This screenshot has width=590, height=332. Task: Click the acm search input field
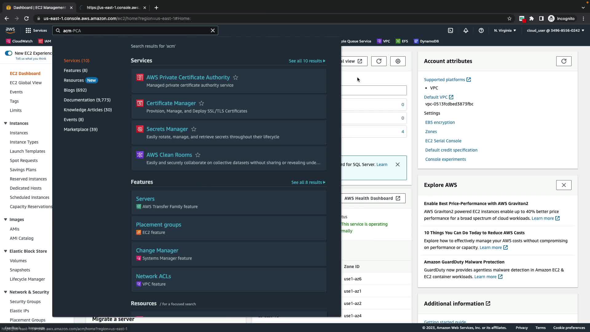pos(135,30)
